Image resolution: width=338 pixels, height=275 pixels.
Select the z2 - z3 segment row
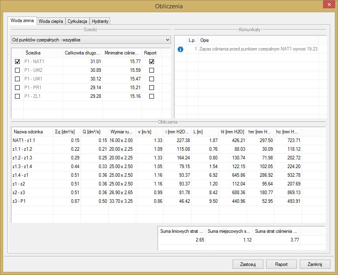pyautogui.click(x=168, y=192)
